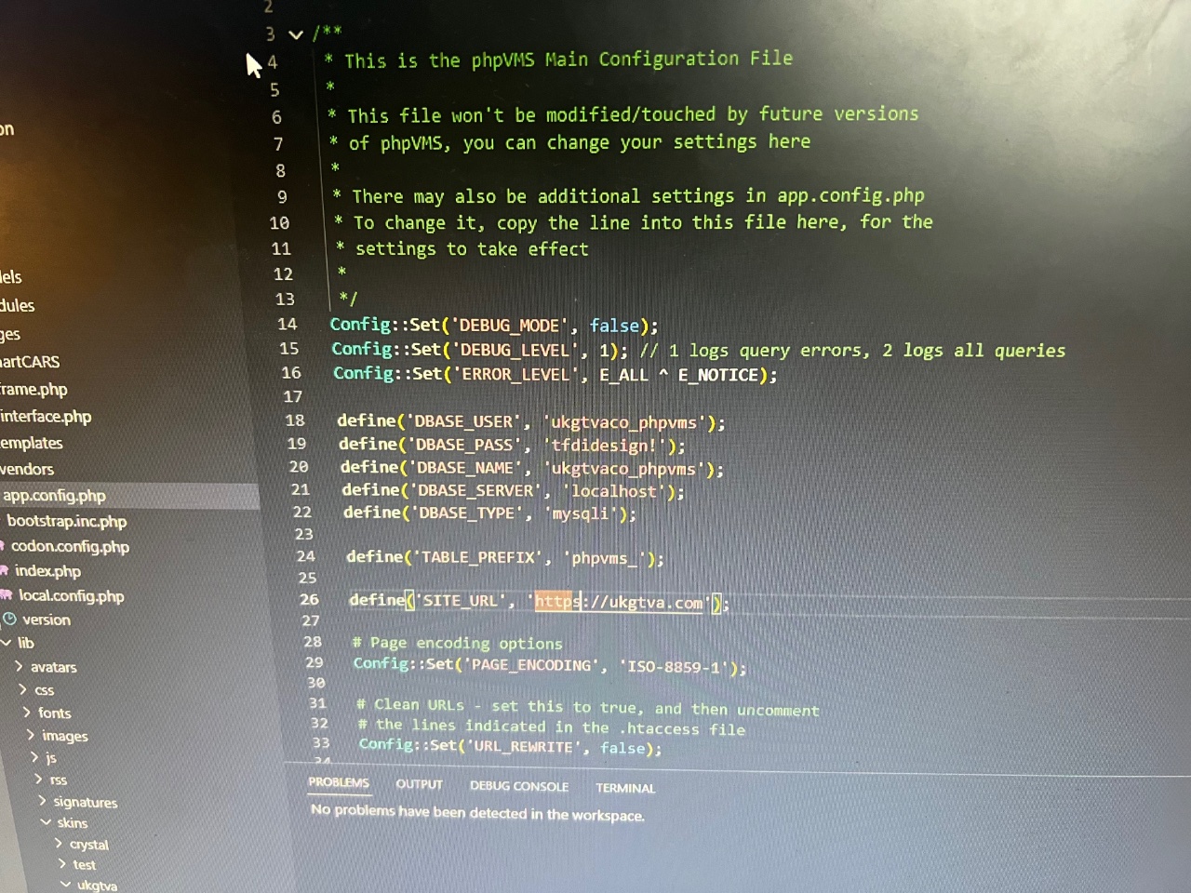Switch to the Problems panel tab
Screen dimensions: 1191x893
pos(339,782)
